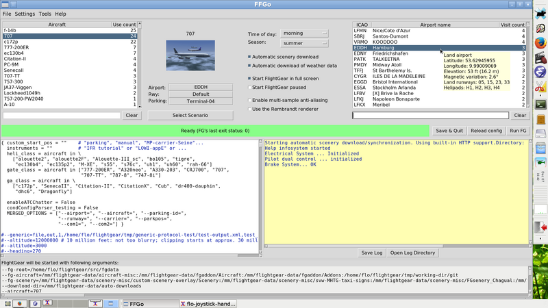
Task: Select c172p in the aircraft list
Action: coord(70,42)
